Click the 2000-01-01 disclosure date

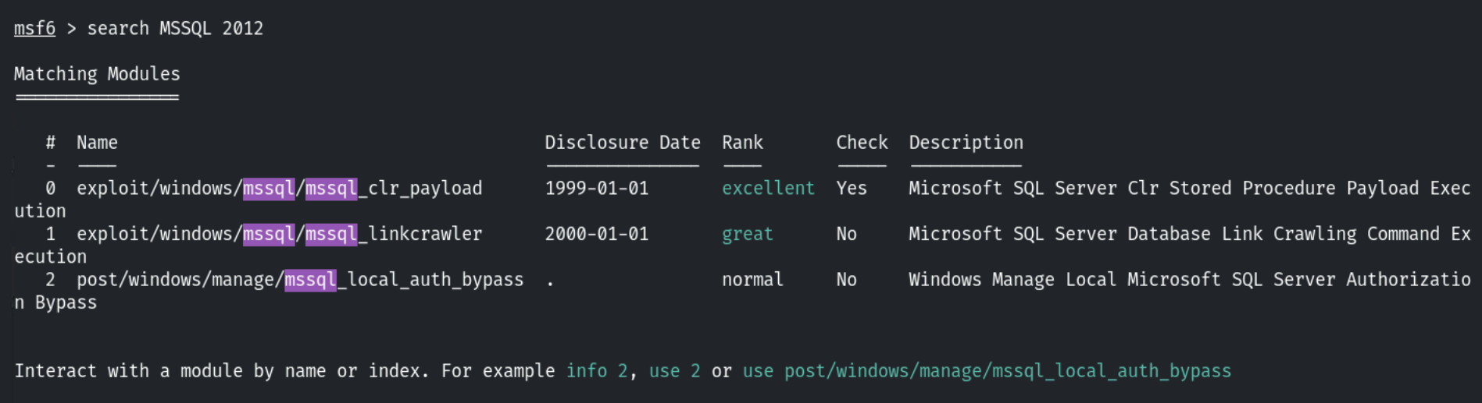[x=597, y=234]
